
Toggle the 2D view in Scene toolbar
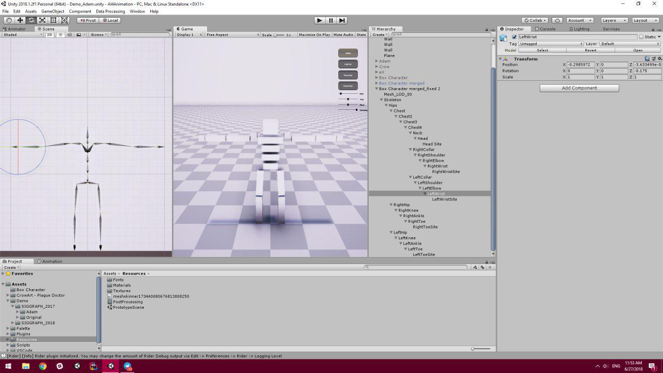[x=49, y=34]
